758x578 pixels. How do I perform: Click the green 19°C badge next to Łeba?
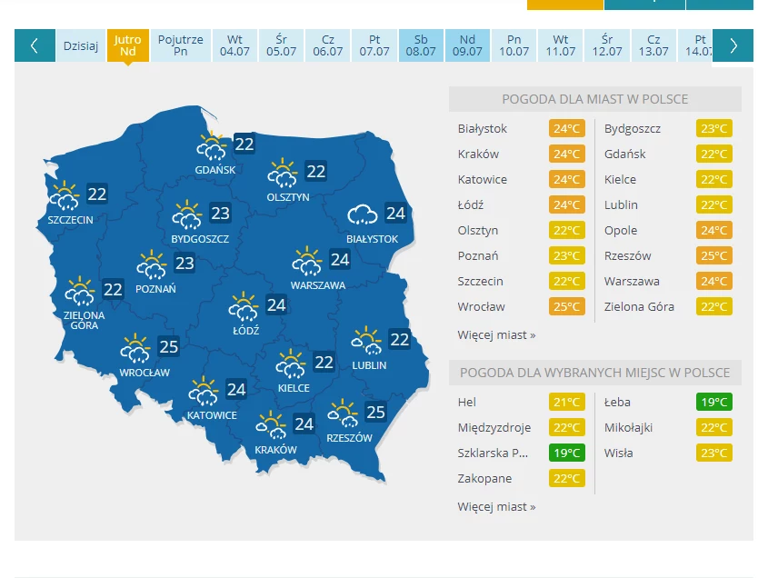714,402
